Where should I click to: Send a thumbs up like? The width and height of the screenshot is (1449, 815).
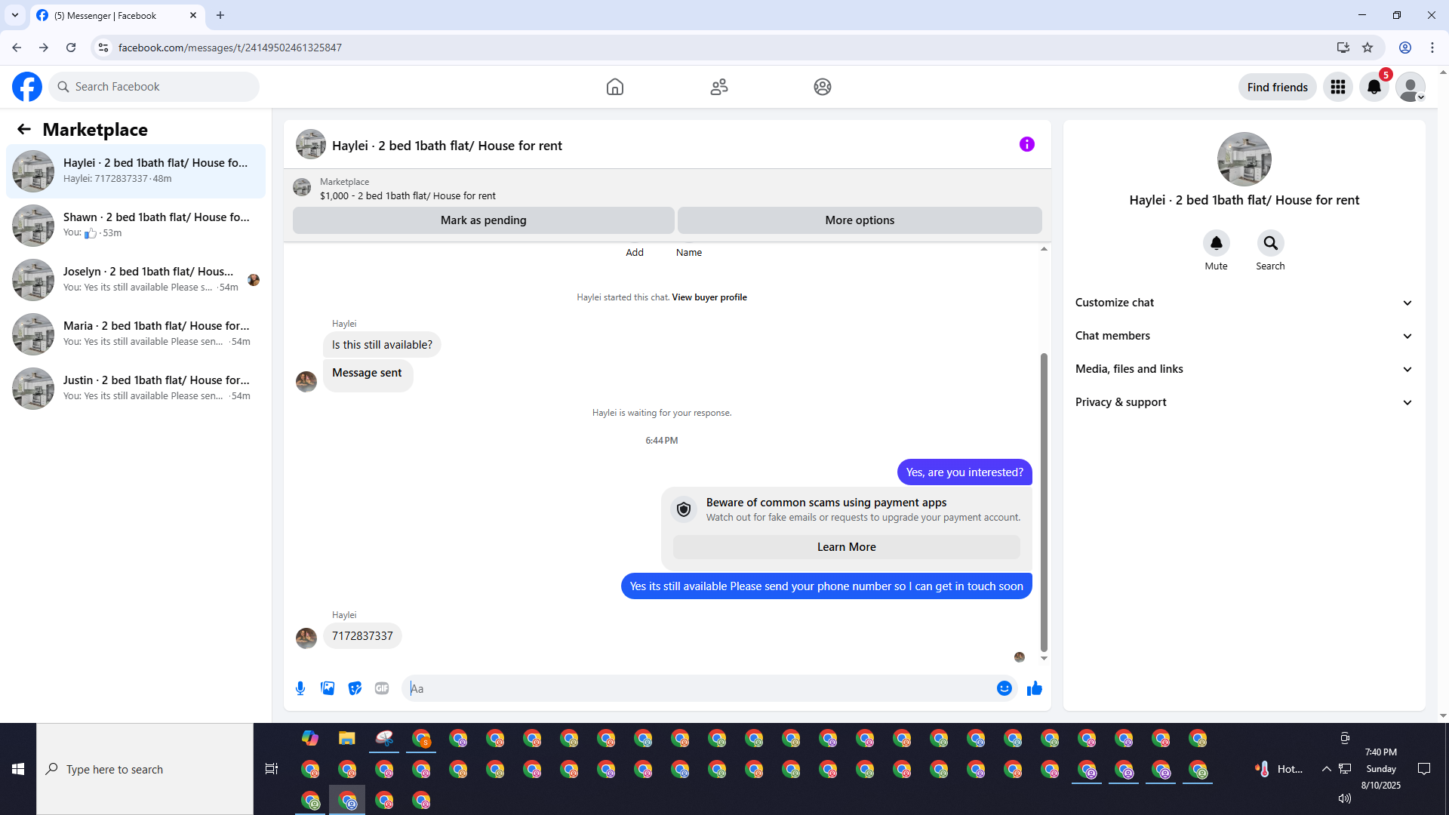point(1034,688)
